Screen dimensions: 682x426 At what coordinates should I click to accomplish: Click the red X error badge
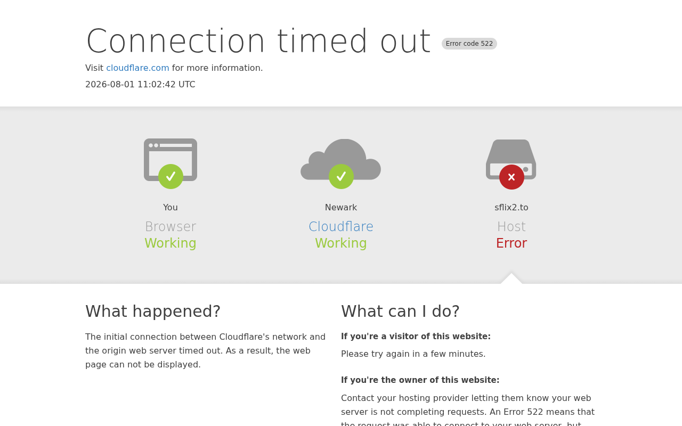tap(511, 177)
